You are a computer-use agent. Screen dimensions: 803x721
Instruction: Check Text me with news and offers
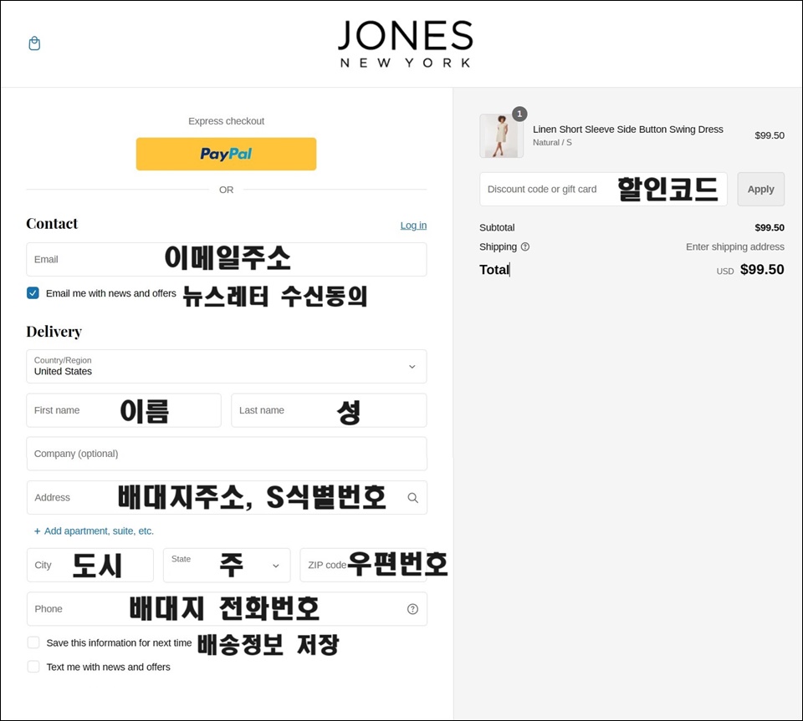pyautogui.click(x=33, y=667)
